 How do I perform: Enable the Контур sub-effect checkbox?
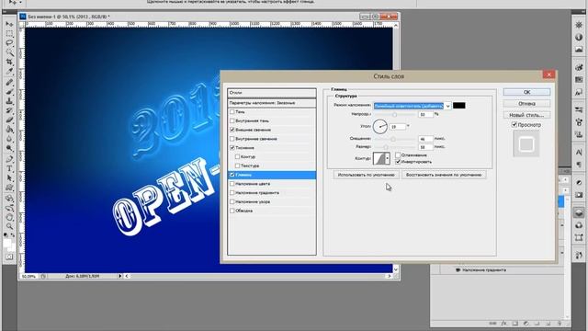[237, 156]
